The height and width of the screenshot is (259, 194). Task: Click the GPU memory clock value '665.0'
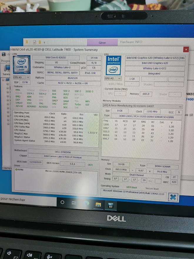[146, 94]
